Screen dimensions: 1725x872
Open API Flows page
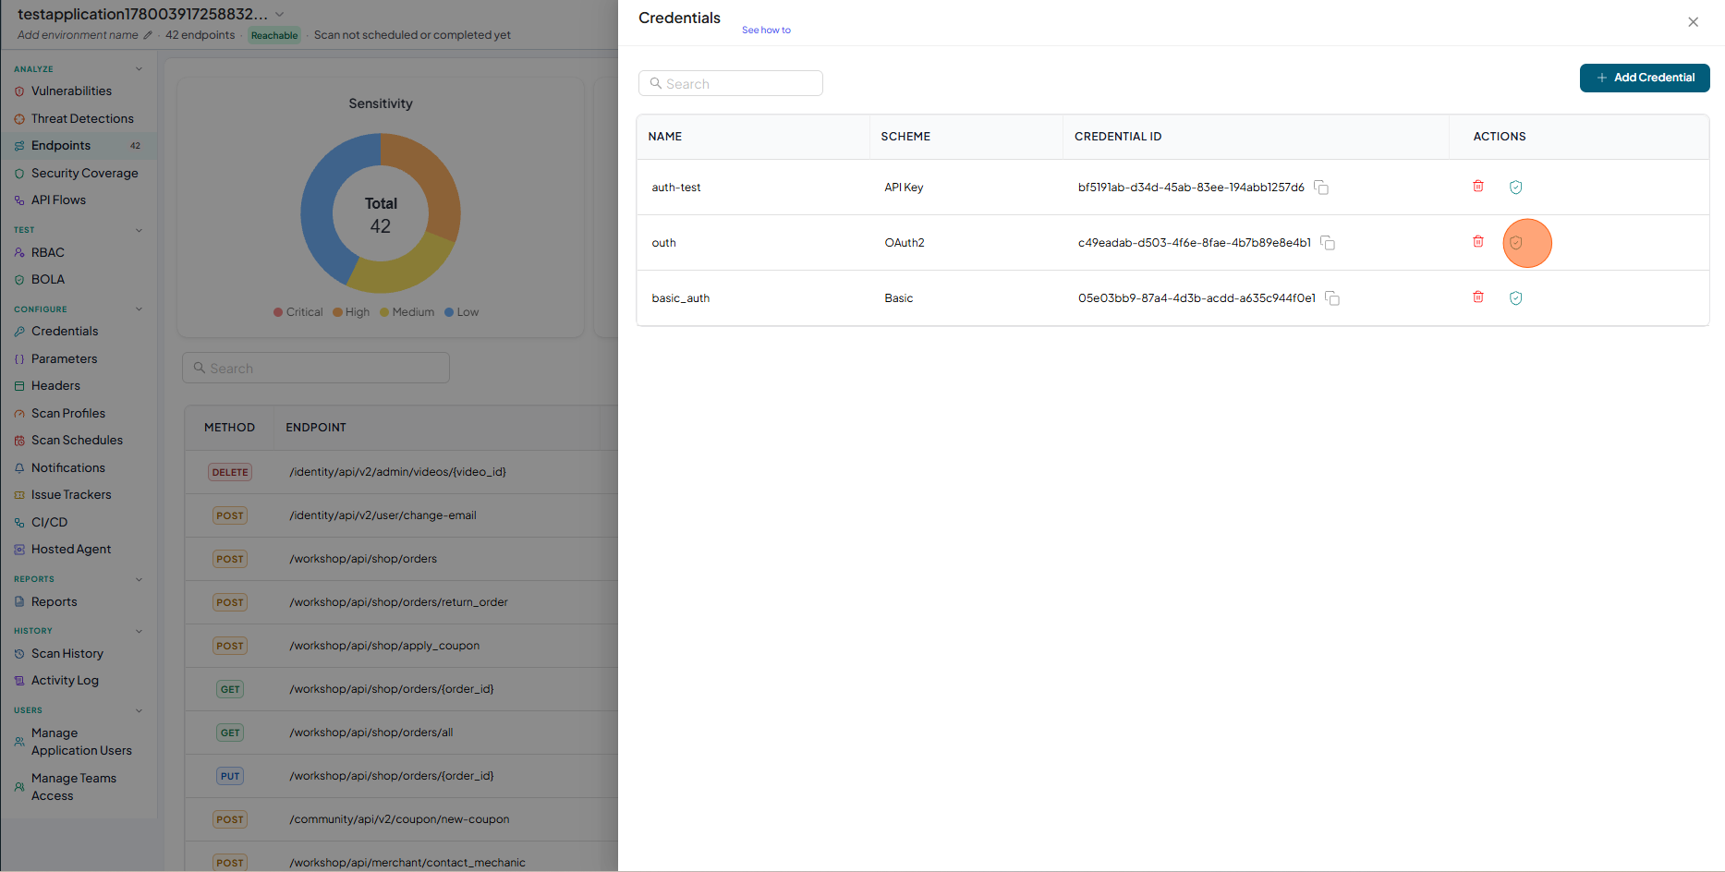point(58,200)
